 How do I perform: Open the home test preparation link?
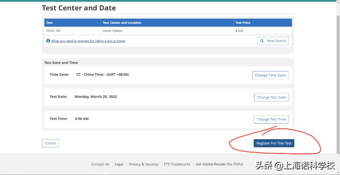pos(88,41)
